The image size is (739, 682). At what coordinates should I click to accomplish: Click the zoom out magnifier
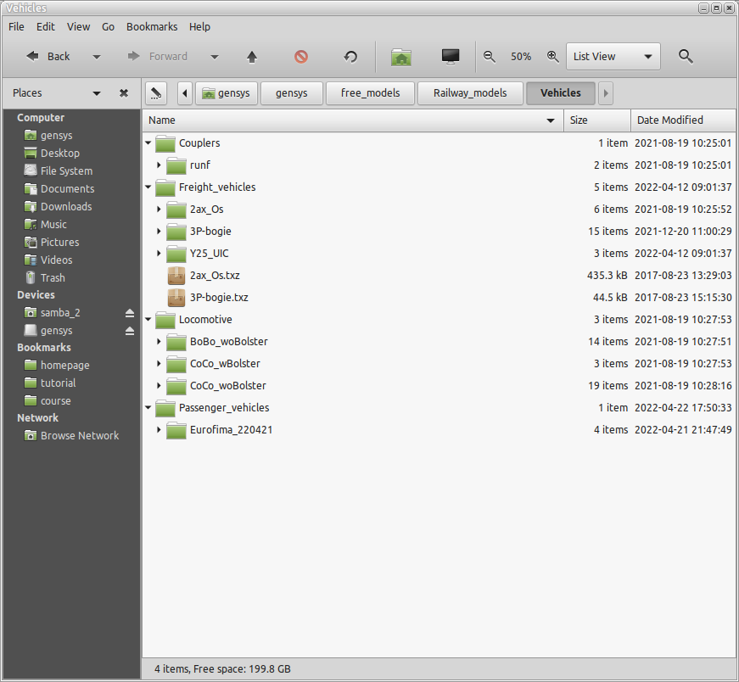pos(490,57)
